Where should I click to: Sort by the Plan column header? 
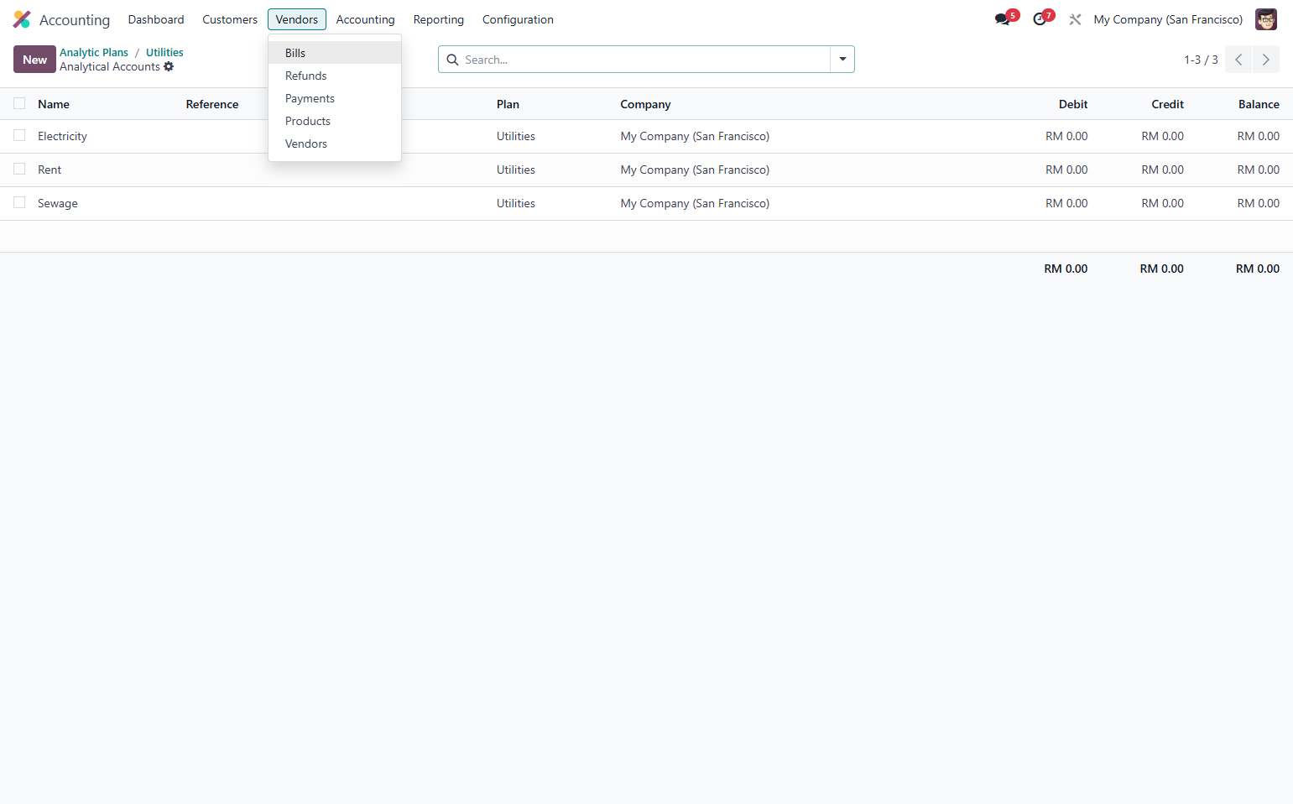(x=508, y=104)
